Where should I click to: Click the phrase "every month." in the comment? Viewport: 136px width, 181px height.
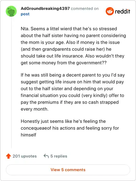35,109
